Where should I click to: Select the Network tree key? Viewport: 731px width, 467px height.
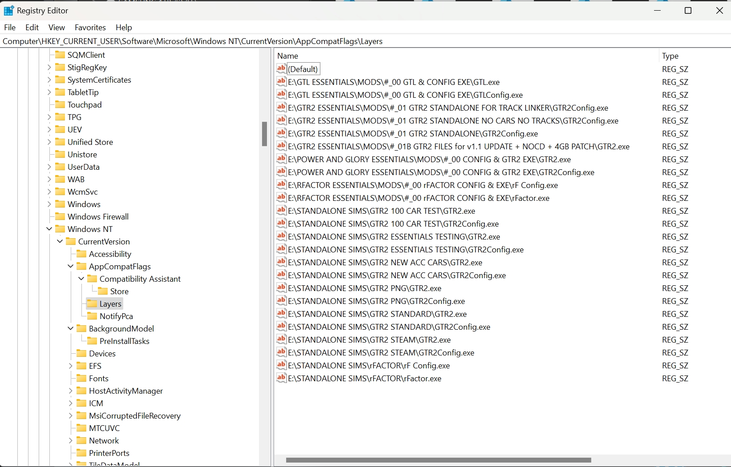coord(104,440)
